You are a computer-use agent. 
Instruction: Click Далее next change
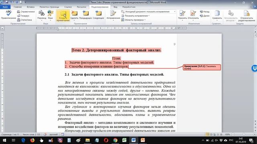click(x=204, y=16)
